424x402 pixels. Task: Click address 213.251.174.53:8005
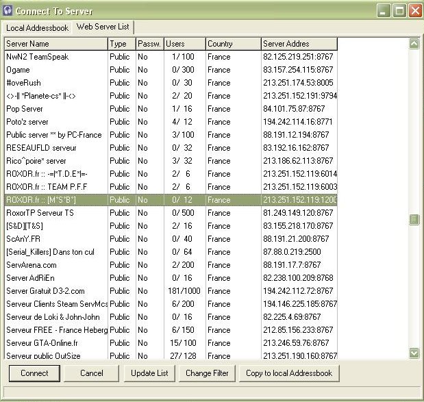click(298, 83)
